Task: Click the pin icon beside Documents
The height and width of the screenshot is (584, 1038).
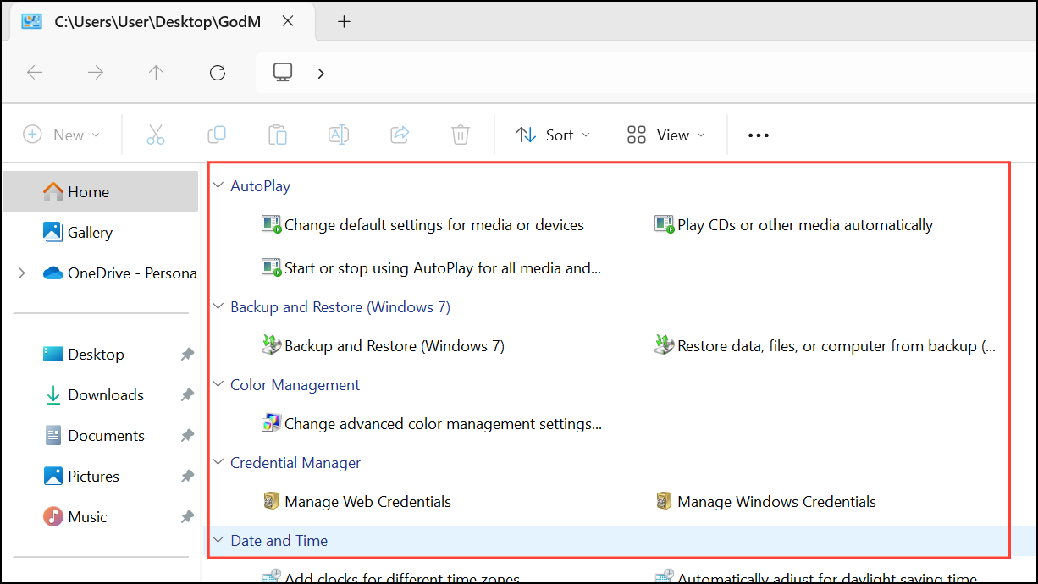Action: [x=188, y=436]
